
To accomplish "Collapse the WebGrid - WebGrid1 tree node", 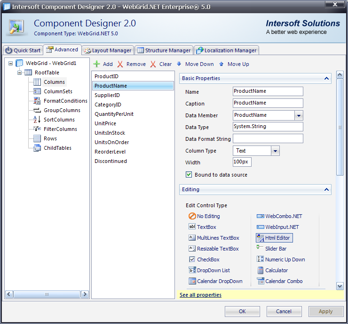I will click(x=10, y=63).
